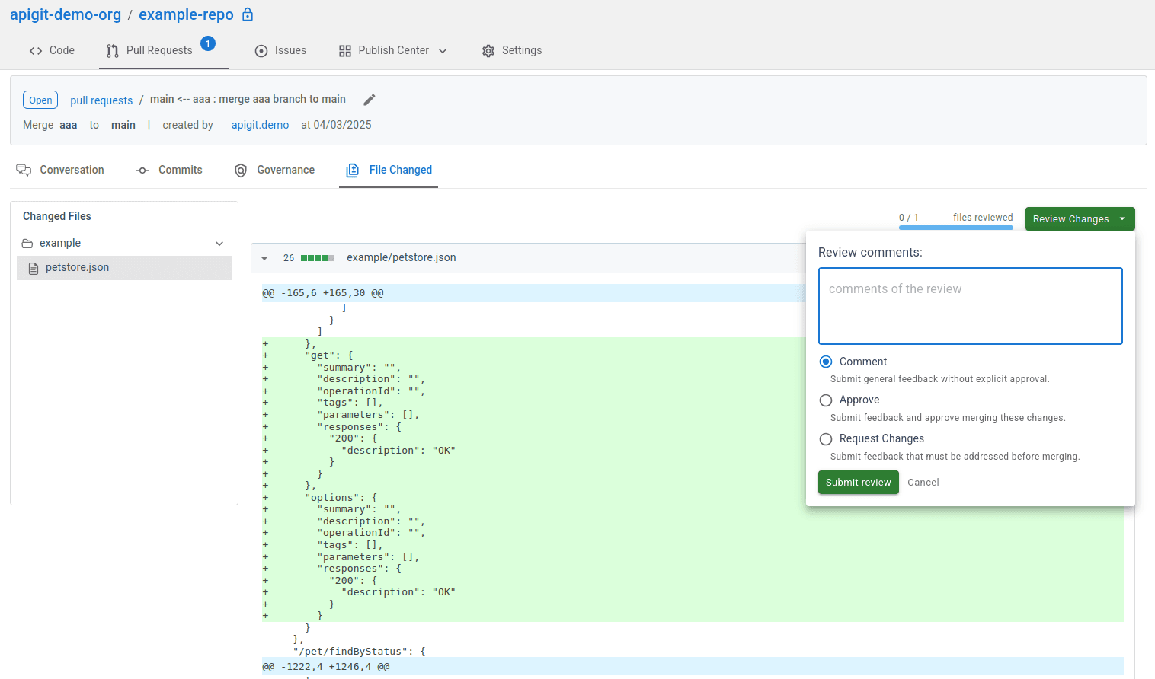Click the '@@ -165,6 +165,30 @@' hunk header

pos(323,293)
